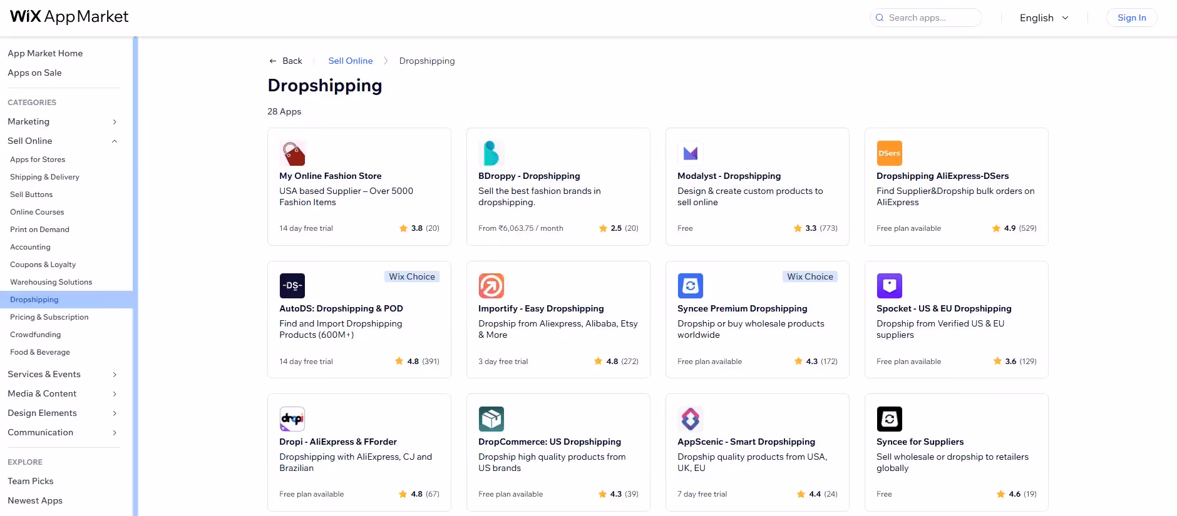Click the Sign In button
The height and width of the screenshot is (516, 1177).
pos(1131,18)
